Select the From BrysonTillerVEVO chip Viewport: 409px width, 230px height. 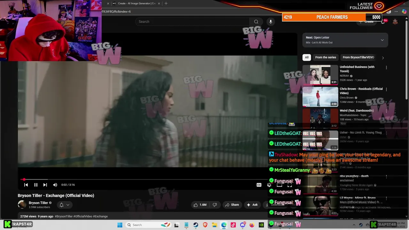tap(358, 57)
